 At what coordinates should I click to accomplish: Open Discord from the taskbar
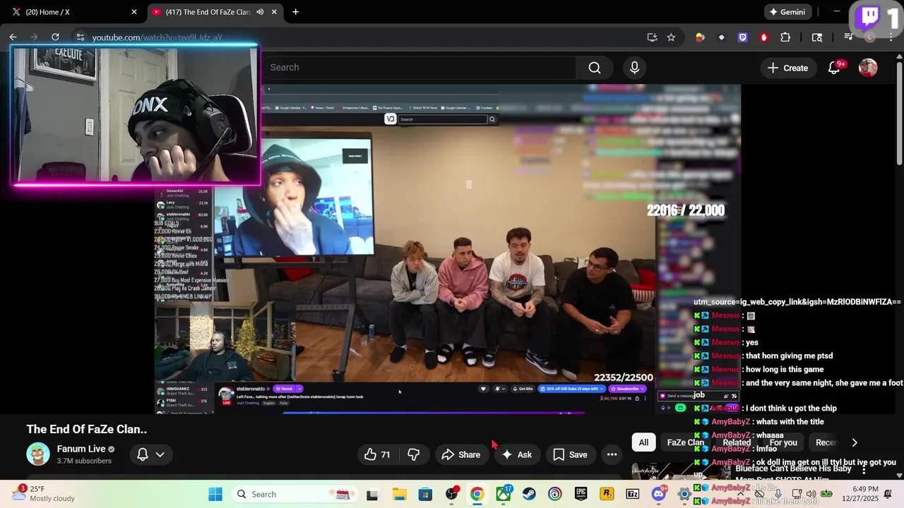pyautogui.click(x=659, y=494)
